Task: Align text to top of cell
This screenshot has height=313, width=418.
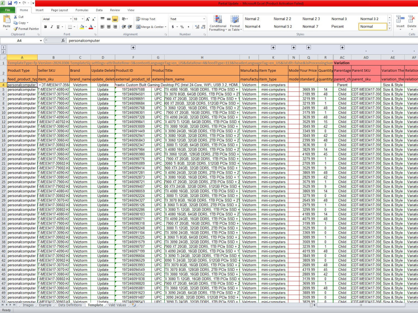Action: click(x=102, y=19)
